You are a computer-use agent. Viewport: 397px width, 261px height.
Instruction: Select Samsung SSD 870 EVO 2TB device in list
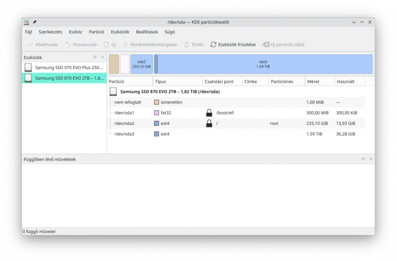tap(64, 78)
